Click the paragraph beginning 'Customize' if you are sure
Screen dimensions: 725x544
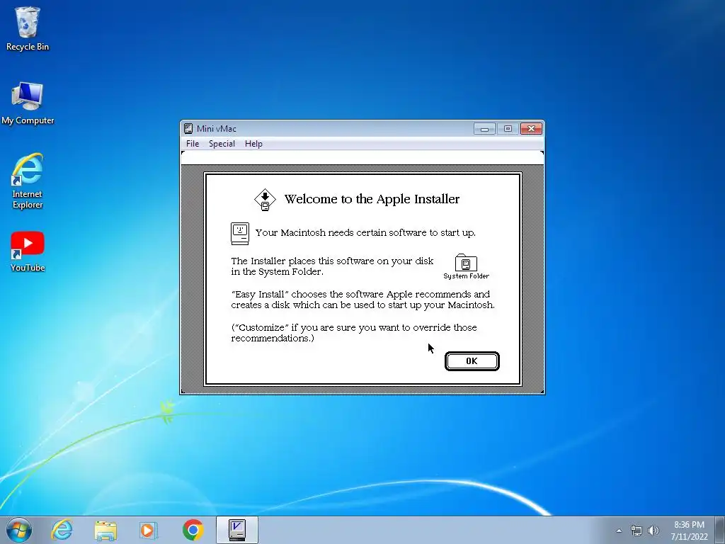354,333
